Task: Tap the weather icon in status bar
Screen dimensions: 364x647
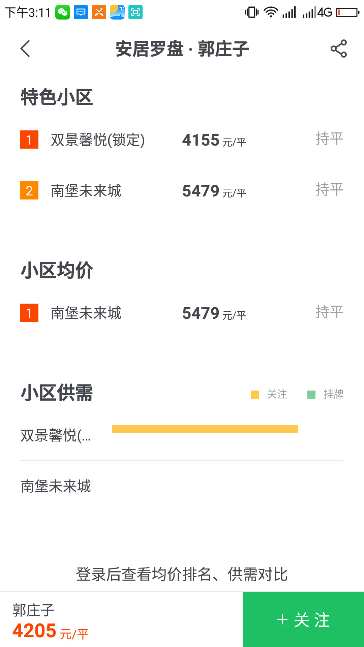Action: click(x=117, y=12)
